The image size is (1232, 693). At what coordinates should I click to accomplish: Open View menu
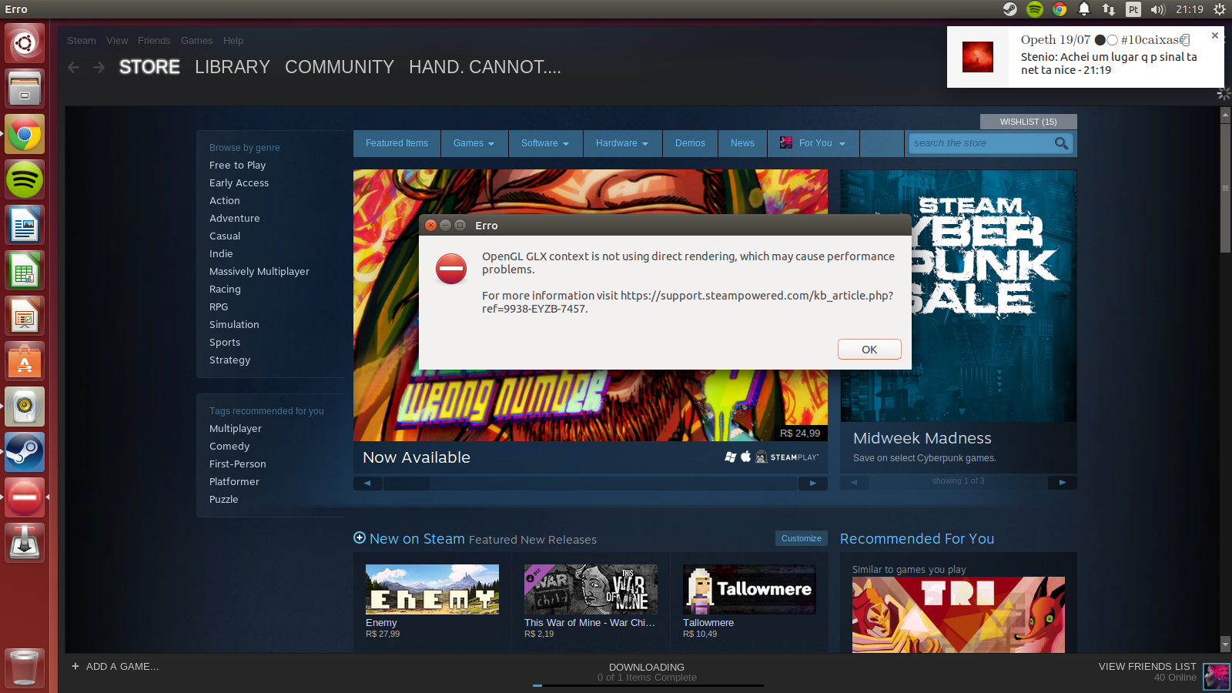(x=117, y=41)
